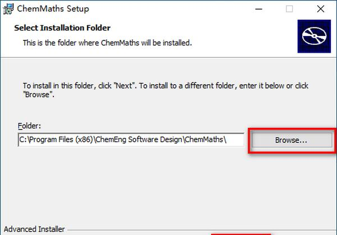Open folder chooser with Browse... button
The image size is (337, 235).
coord(292,140)
